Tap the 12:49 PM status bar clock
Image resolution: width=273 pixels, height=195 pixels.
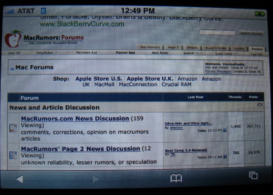138,11
